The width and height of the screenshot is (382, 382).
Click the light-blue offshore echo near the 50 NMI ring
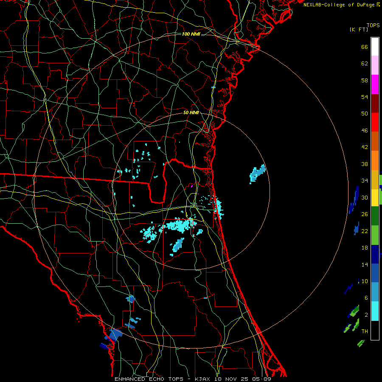coord(258,174)
